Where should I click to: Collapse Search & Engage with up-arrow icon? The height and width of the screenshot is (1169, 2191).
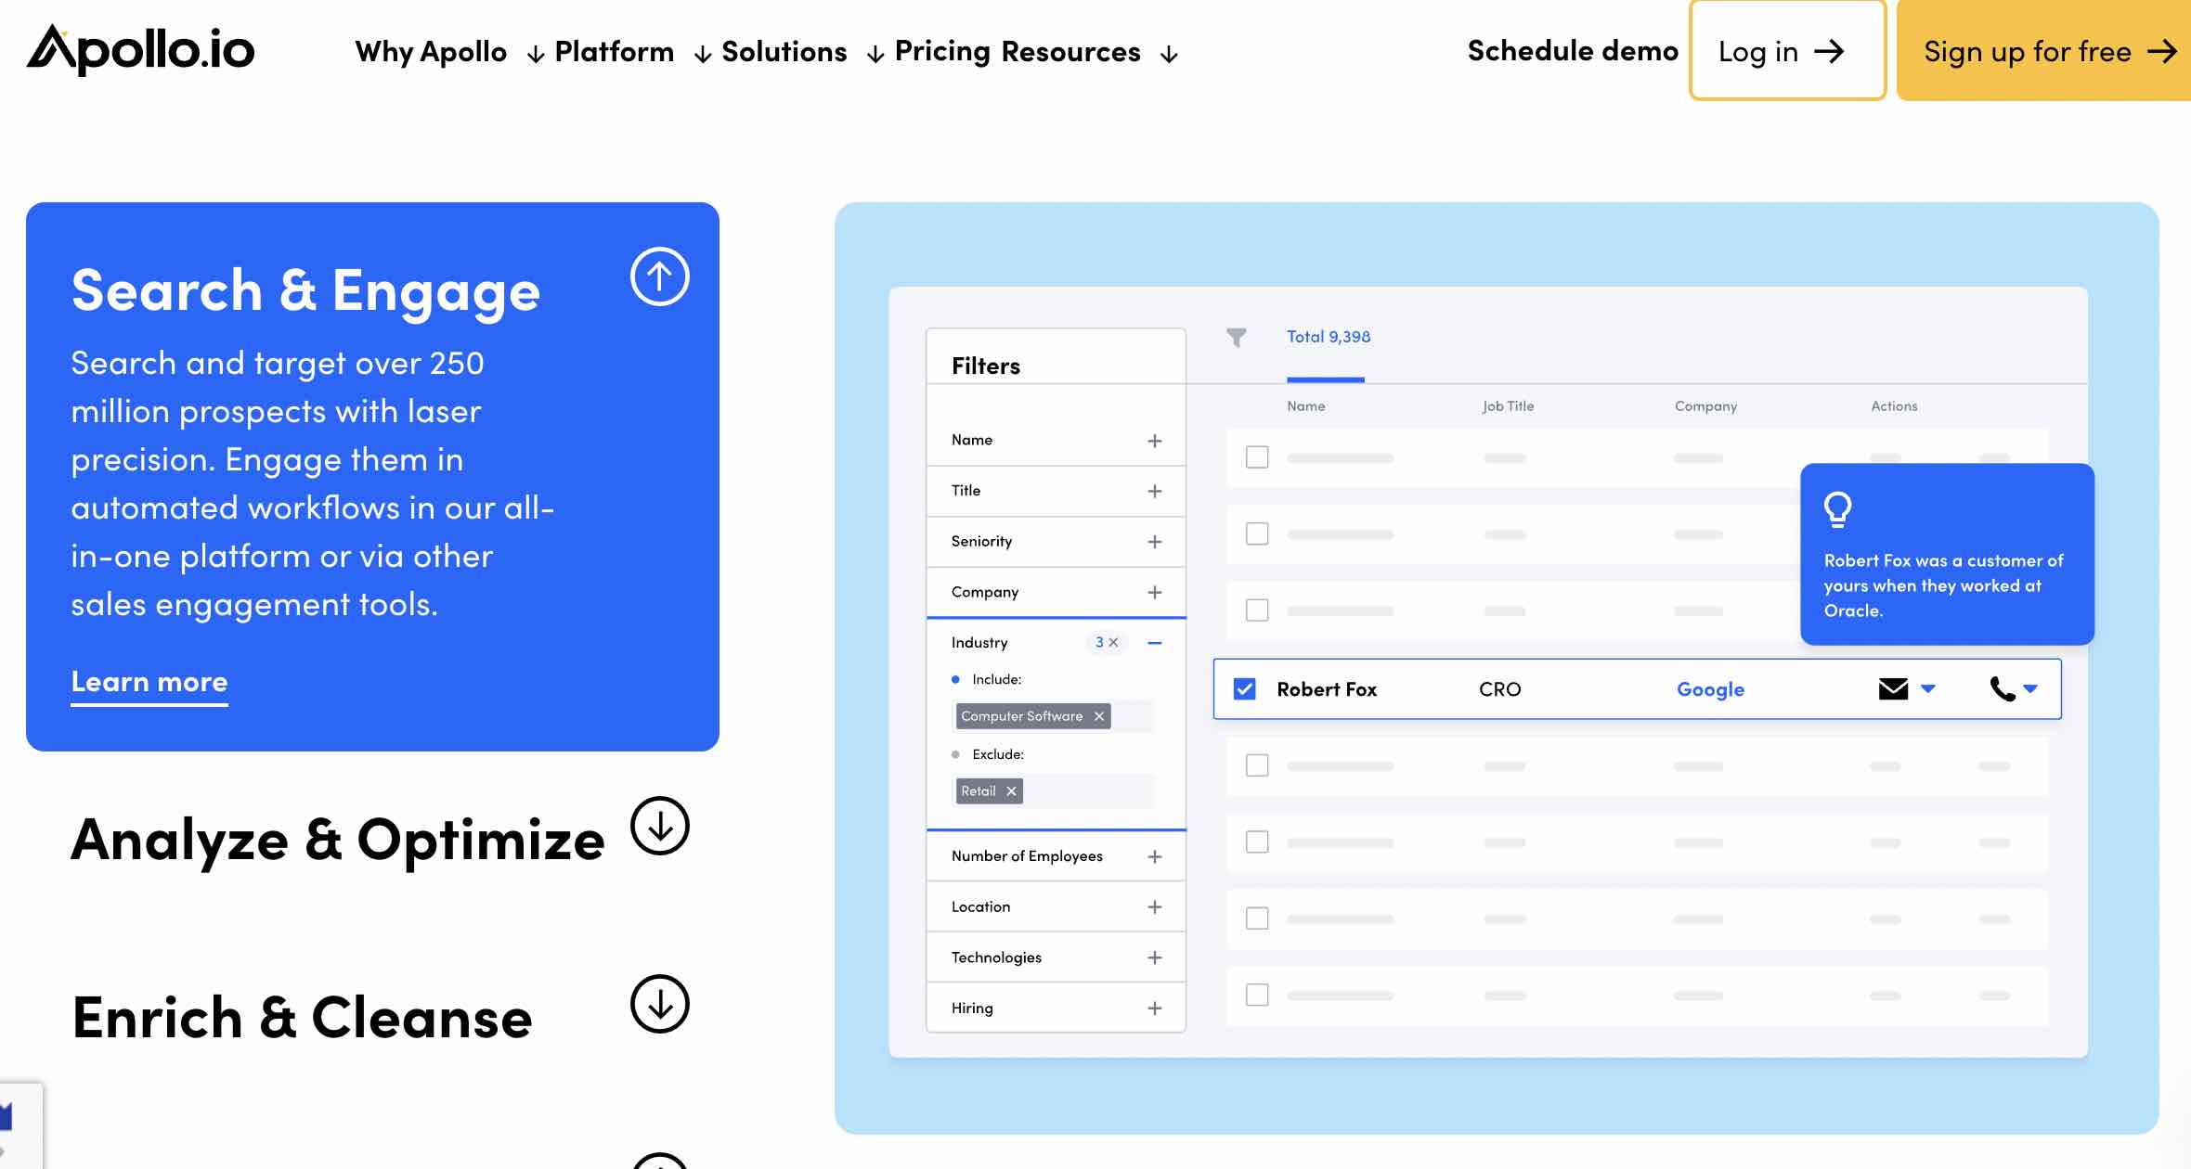click(659, 276)
